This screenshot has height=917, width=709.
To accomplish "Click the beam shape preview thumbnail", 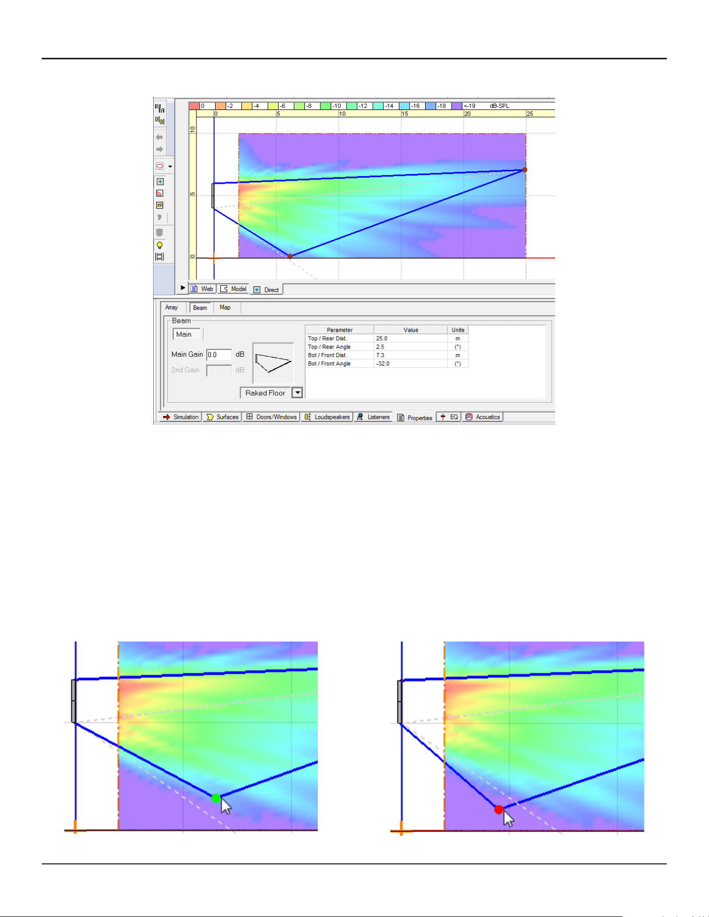I will click(273, 363).
